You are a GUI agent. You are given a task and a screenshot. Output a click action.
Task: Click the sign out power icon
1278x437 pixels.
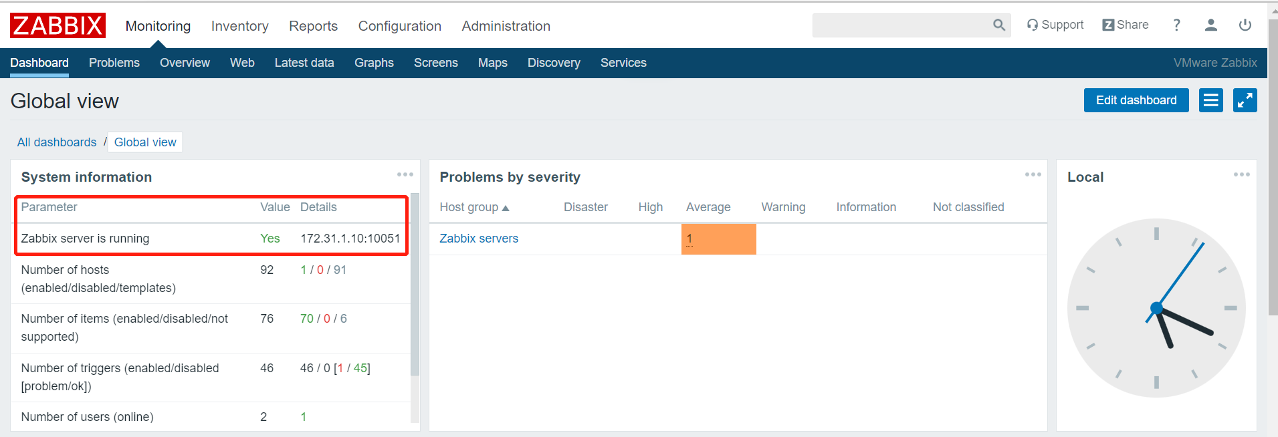pos(1245,25)
